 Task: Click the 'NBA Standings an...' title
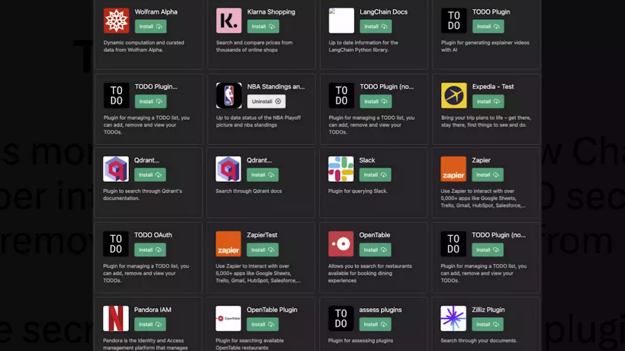pos(276,87)
